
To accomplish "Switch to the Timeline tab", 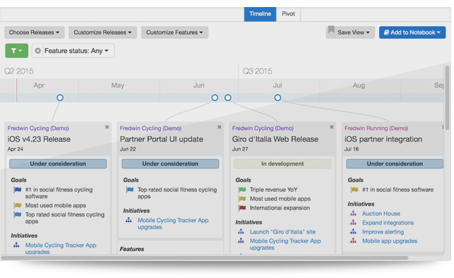I will tap(260, 14).
